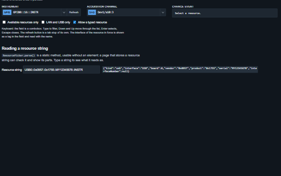
Task: Enable Available resources only checkbox
Action: pyautogui.click(x=4, y=22)
